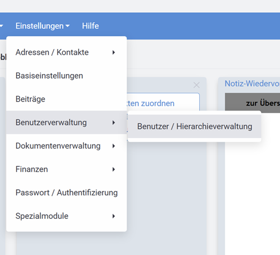Open the Hilfe menu
Screen dimensions: 280x255
[x=90, y=26]
